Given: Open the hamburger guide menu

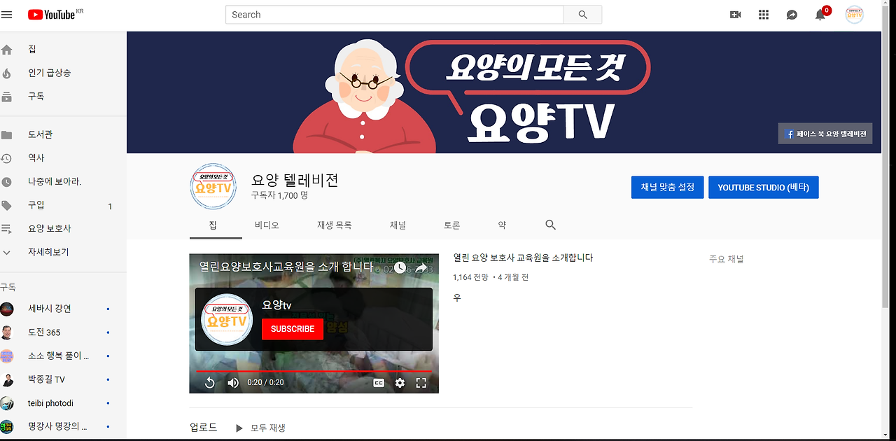Looking at the screenshot, I should click(7, 15).
